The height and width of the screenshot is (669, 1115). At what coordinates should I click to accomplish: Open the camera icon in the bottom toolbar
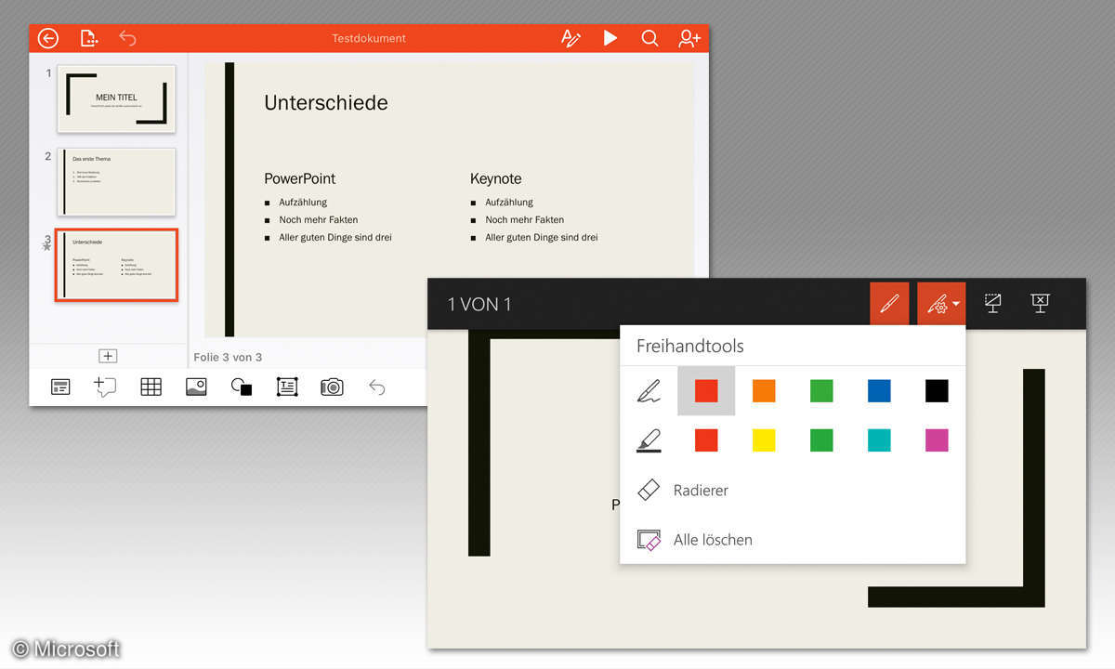coord(332,387)
